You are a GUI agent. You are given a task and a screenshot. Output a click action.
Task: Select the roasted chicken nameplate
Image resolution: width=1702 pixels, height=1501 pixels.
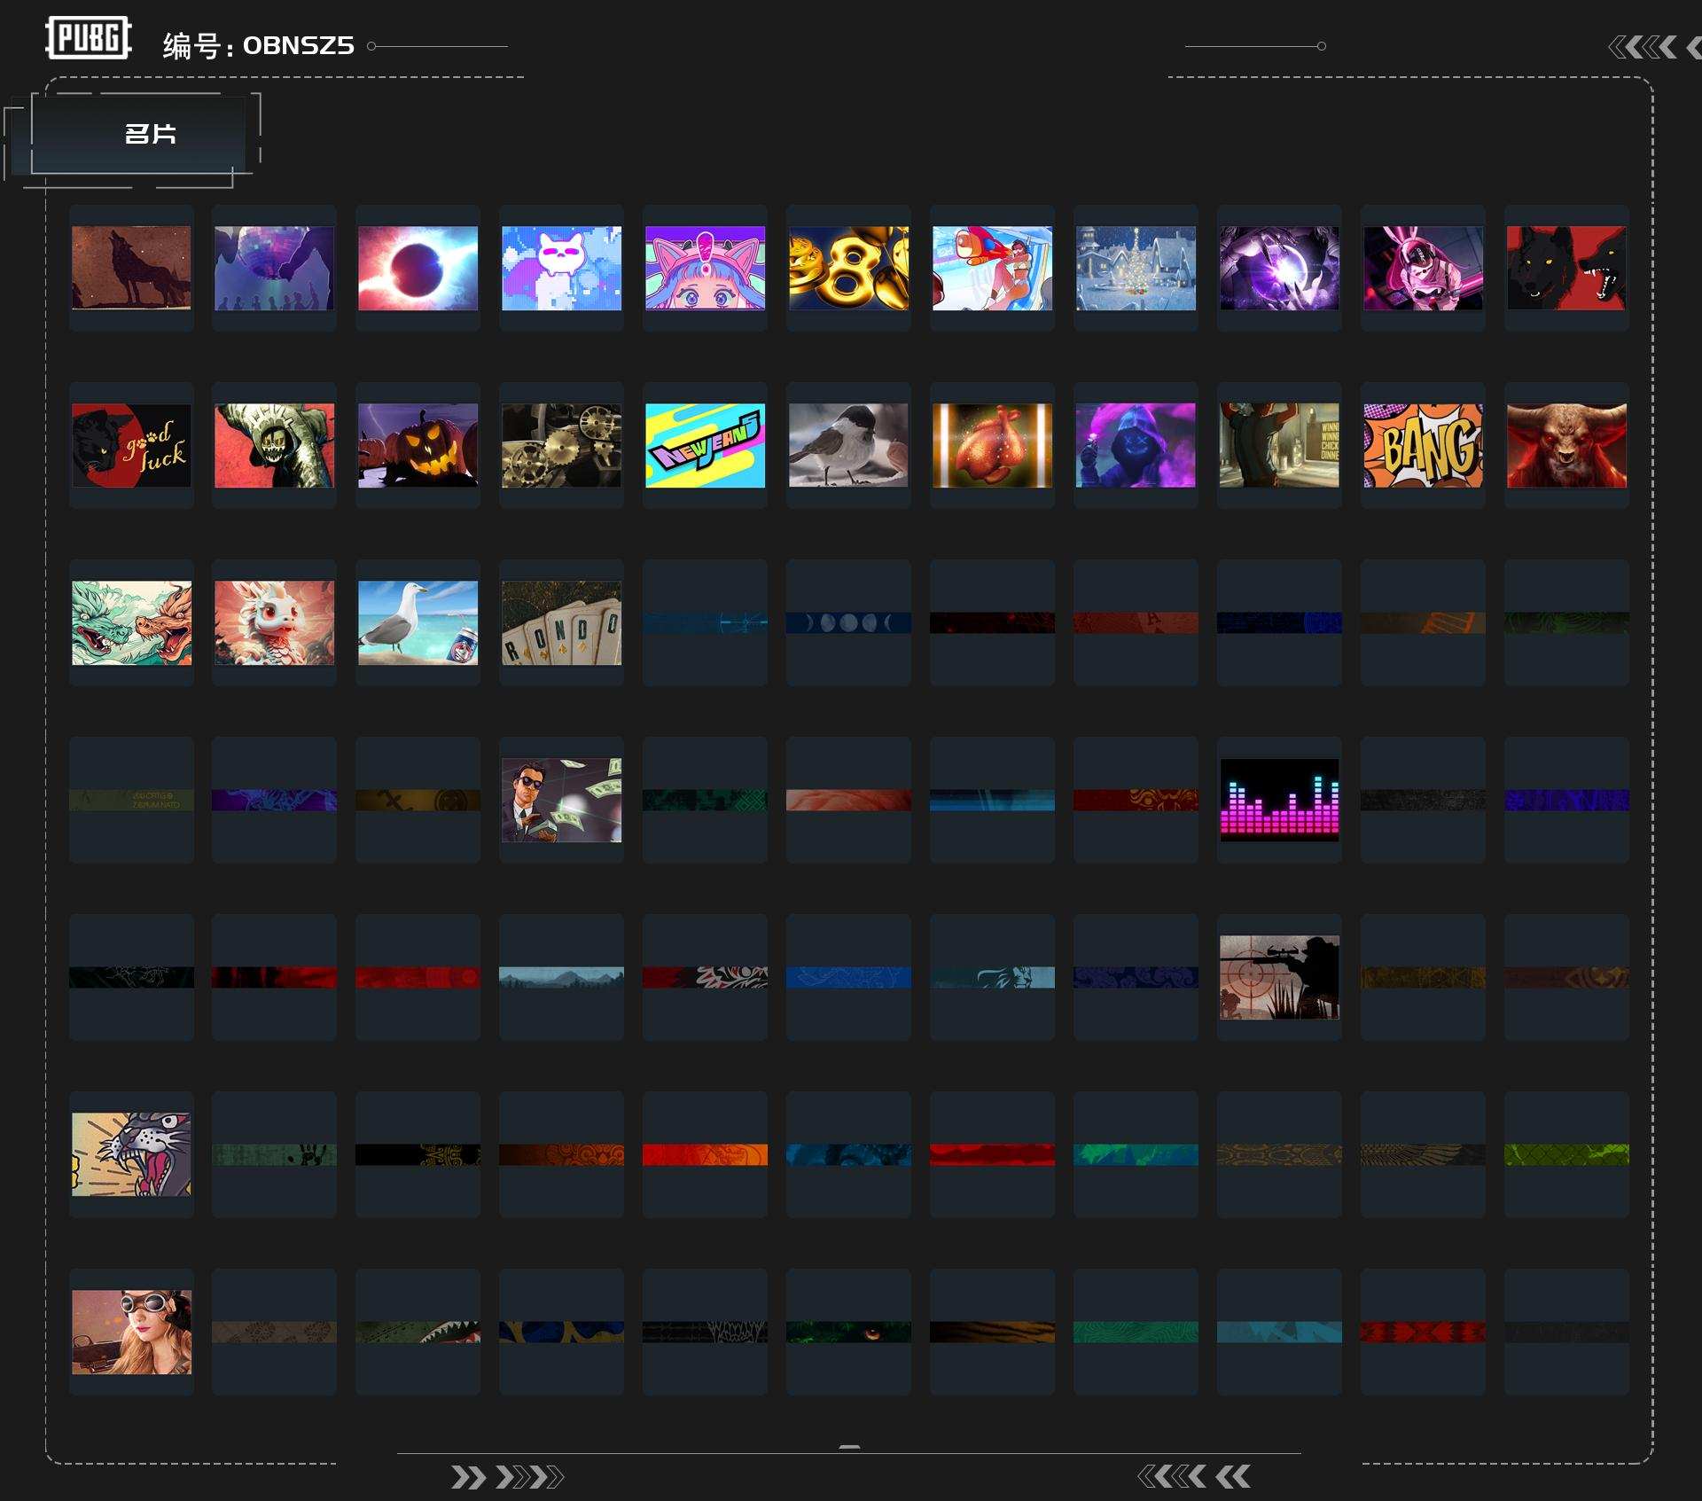[x=992, y=445]
